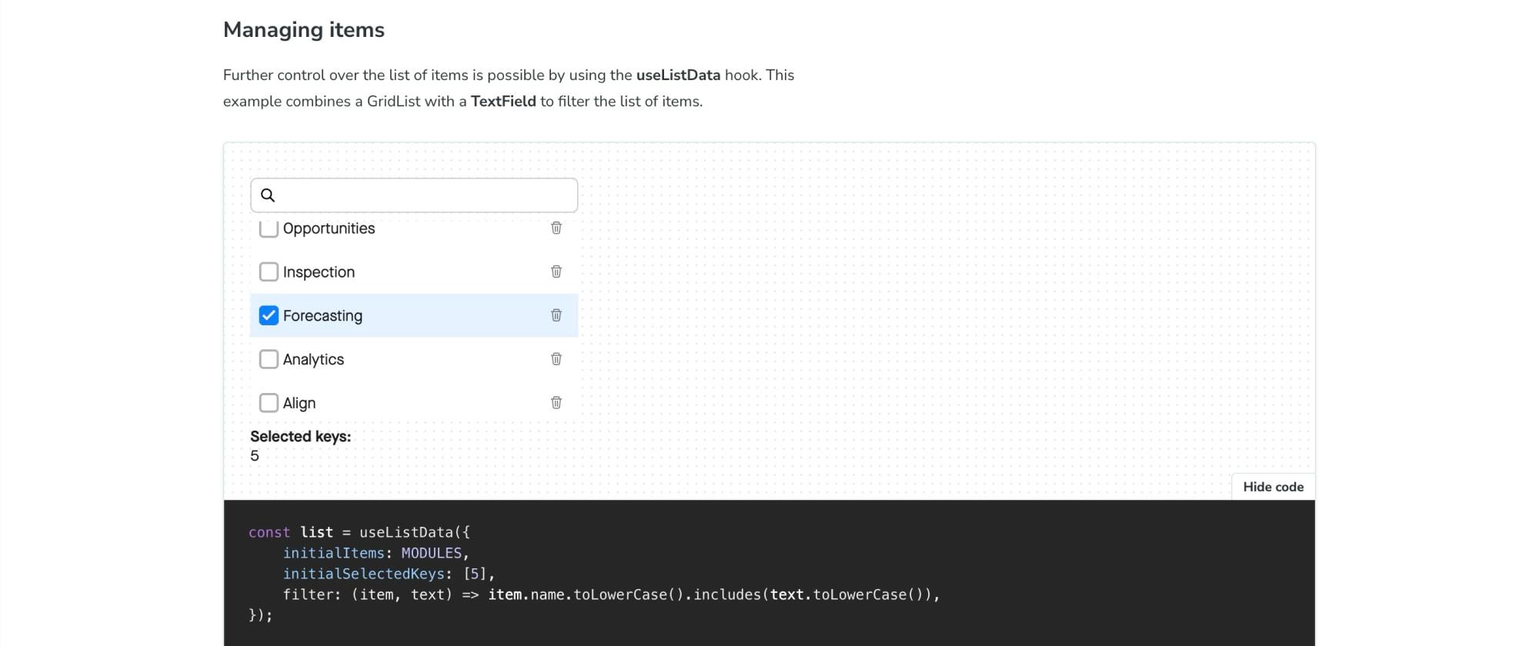Delete the Opportunities item via trash icon
The width and height of the screenshot is (1539, 646).
pyautogui.click(x=556, y=228)
